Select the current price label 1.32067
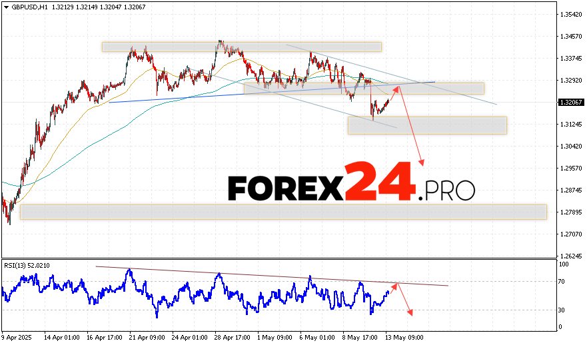The width and height of the screenshot is (587, 345). 570,103
